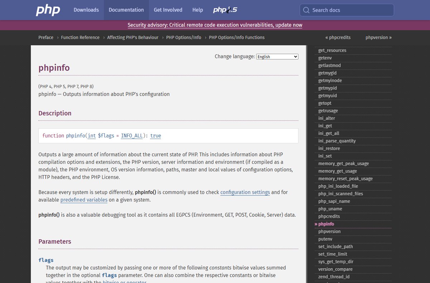The image size is (430, 283).
Task: Go to previous page phpcredits
Action: 338,37
